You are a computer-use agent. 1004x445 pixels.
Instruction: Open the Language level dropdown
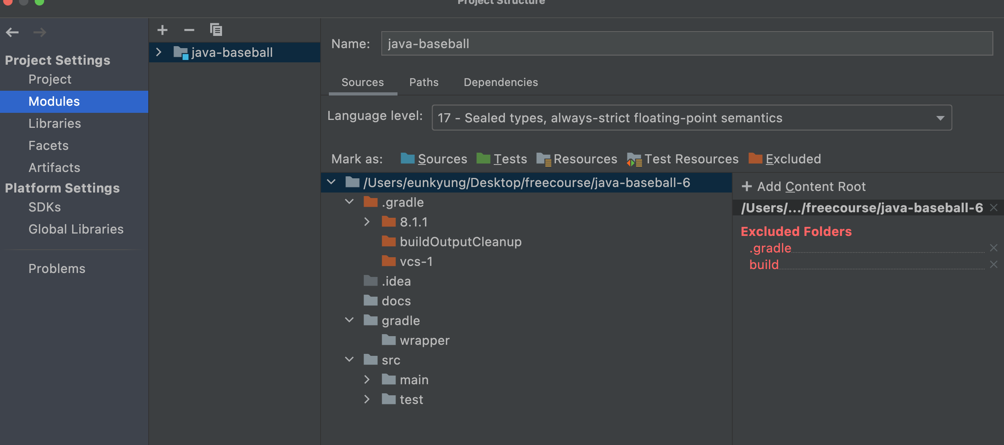940,118
